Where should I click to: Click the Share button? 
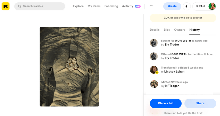pos(200,104)
